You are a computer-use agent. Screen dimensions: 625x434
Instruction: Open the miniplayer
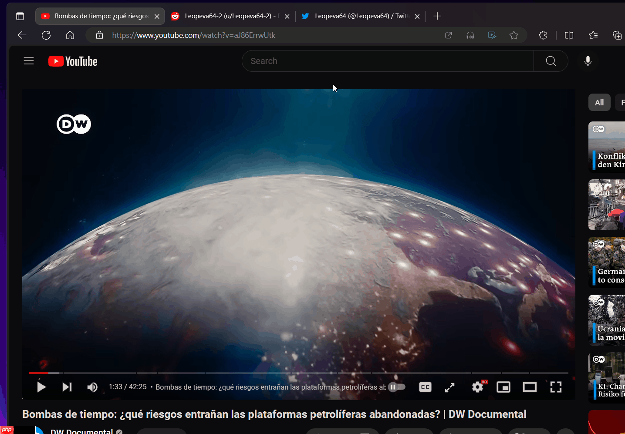click(503, 387)
